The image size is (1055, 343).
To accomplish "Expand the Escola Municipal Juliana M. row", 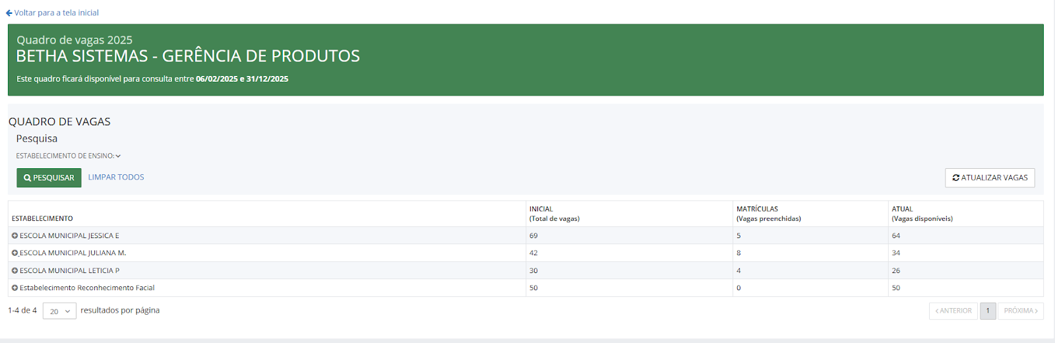I will pos(15,253).
